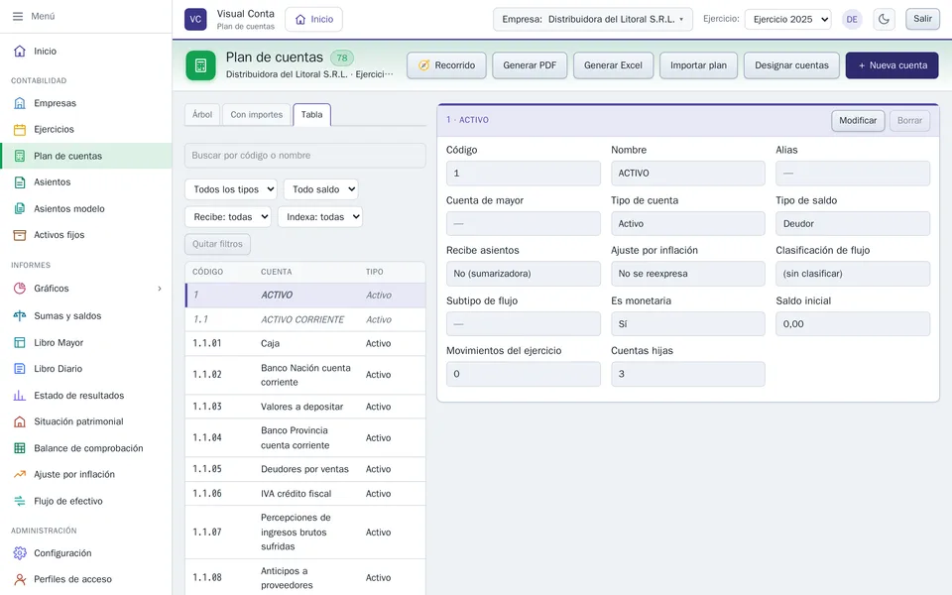952x595 pixels.
Task: Click the Gráficos pie chart icon
Action: 20,289
